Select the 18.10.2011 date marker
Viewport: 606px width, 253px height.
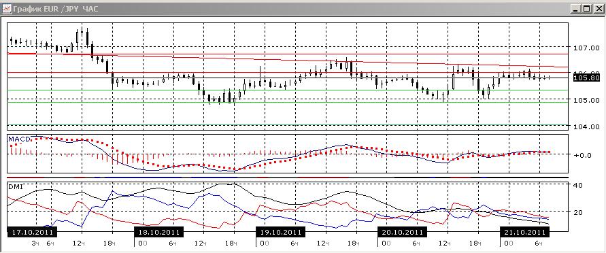(x=159, y=233)
